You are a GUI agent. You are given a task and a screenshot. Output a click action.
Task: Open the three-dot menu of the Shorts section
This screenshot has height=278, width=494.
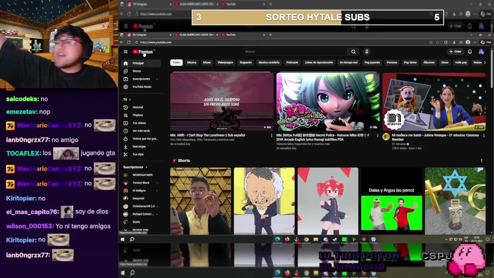pyautogui.click(x=481, y=161)
